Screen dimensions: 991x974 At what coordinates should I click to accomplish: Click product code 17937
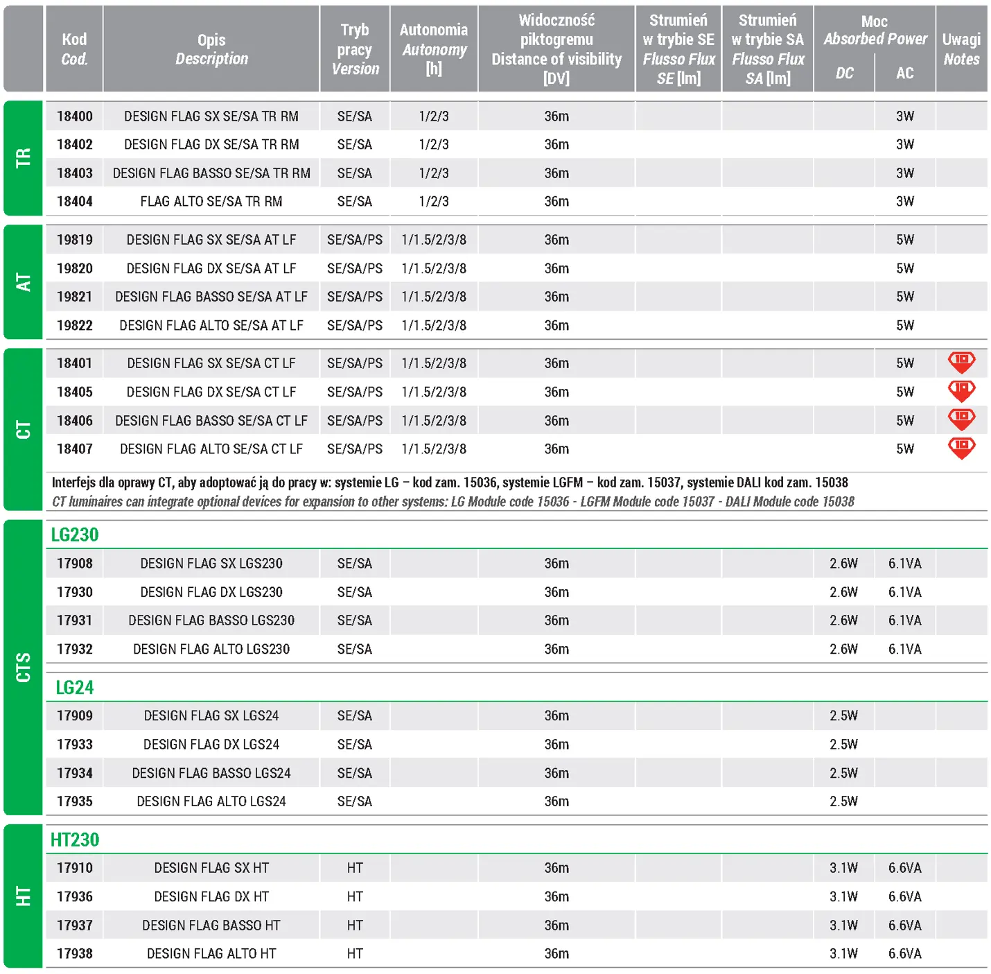click(x=75, y=925)
